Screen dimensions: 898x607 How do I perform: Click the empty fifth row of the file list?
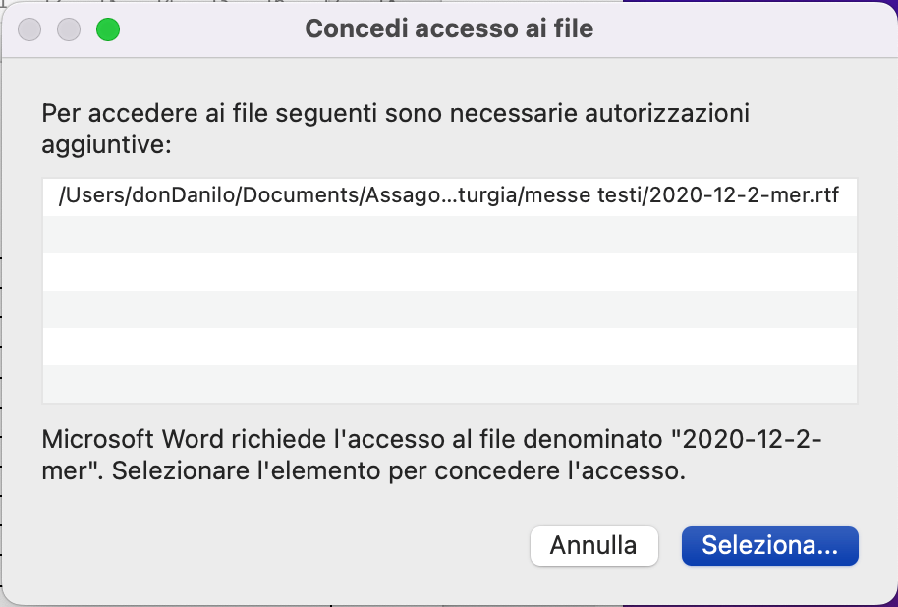point(450,347)
